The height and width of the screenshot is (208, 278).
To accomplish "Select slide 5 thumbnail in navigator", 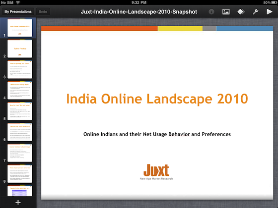I will pyautogui.click(x=20, y=111).
